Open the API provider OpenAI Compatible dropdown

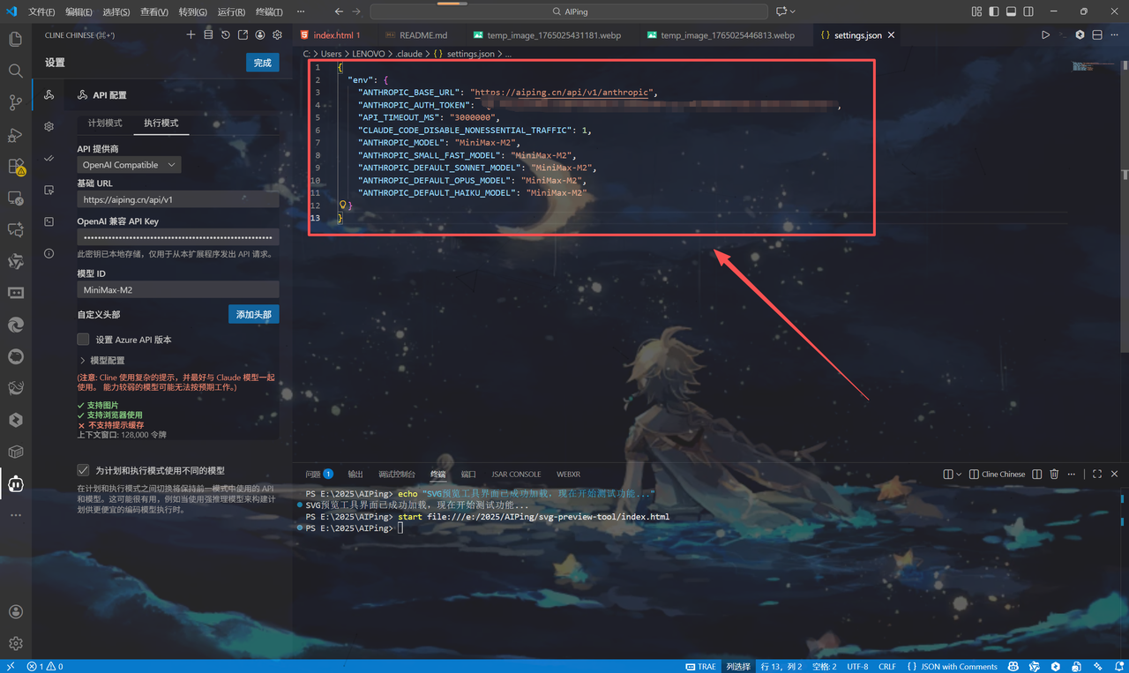[129, 165]
